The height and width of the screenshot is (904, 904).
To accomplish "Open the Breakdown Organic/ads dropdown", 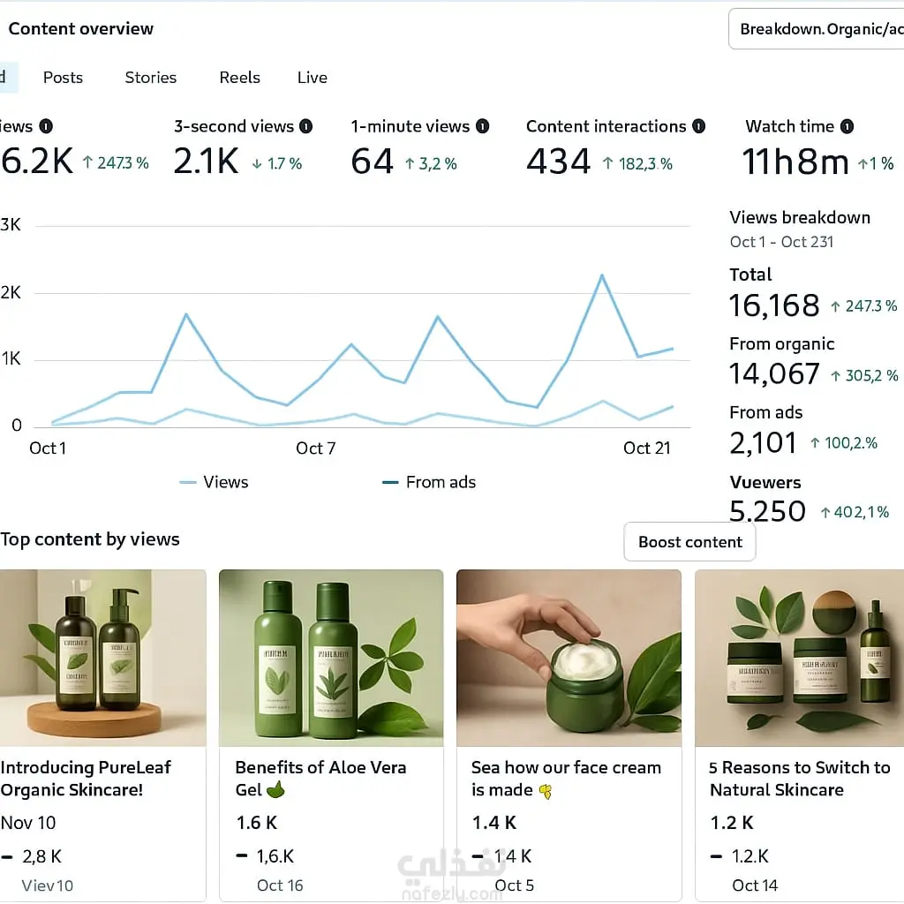I will (817, 29).
